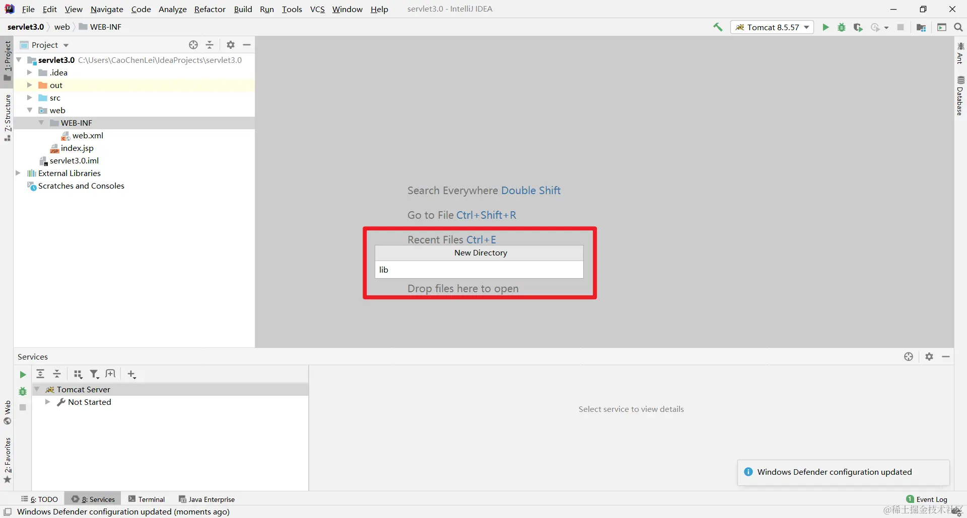Click Services panel stop square icon
The width and height of the screenshot is (967, 518).
(23, 407)
